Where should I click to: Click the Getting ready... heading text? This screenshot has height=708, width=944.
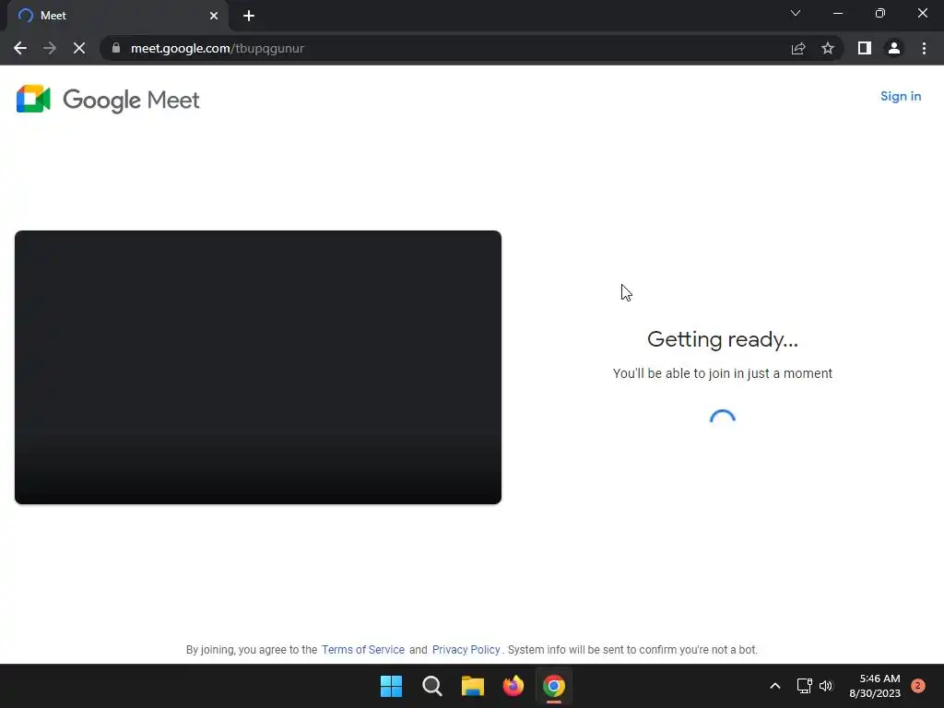pyautogui.click(x=723, y=339)
